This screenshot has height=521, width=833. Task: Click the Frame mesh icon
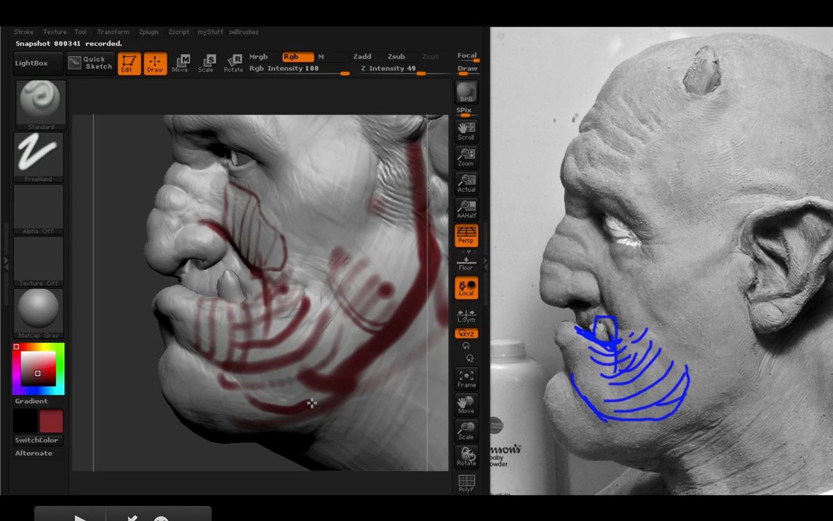coord(466,379)
